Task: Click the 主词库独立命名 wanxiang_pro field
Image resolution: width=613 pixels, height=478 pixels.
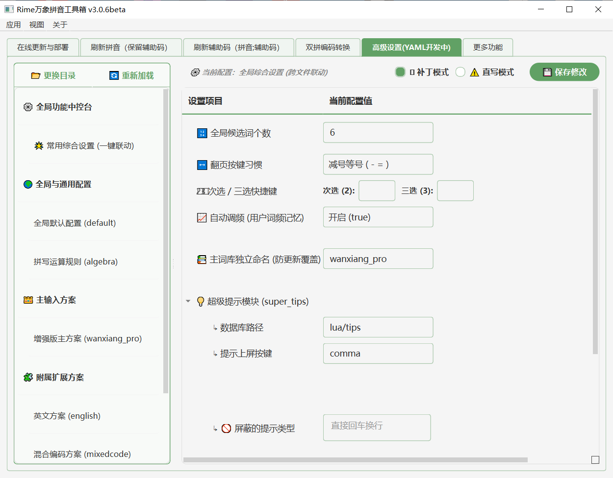Action: pyautogui.click(x=378, y=259)
